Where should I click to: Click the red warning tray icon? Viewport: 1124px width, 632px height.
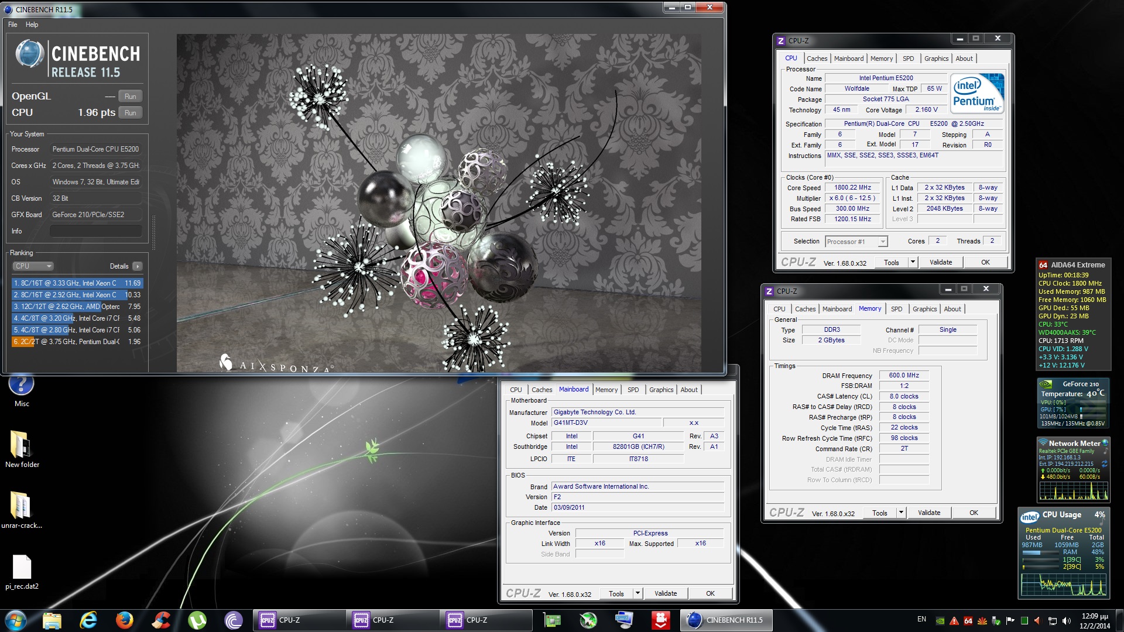pyautogui.click(x=954, y=620)
